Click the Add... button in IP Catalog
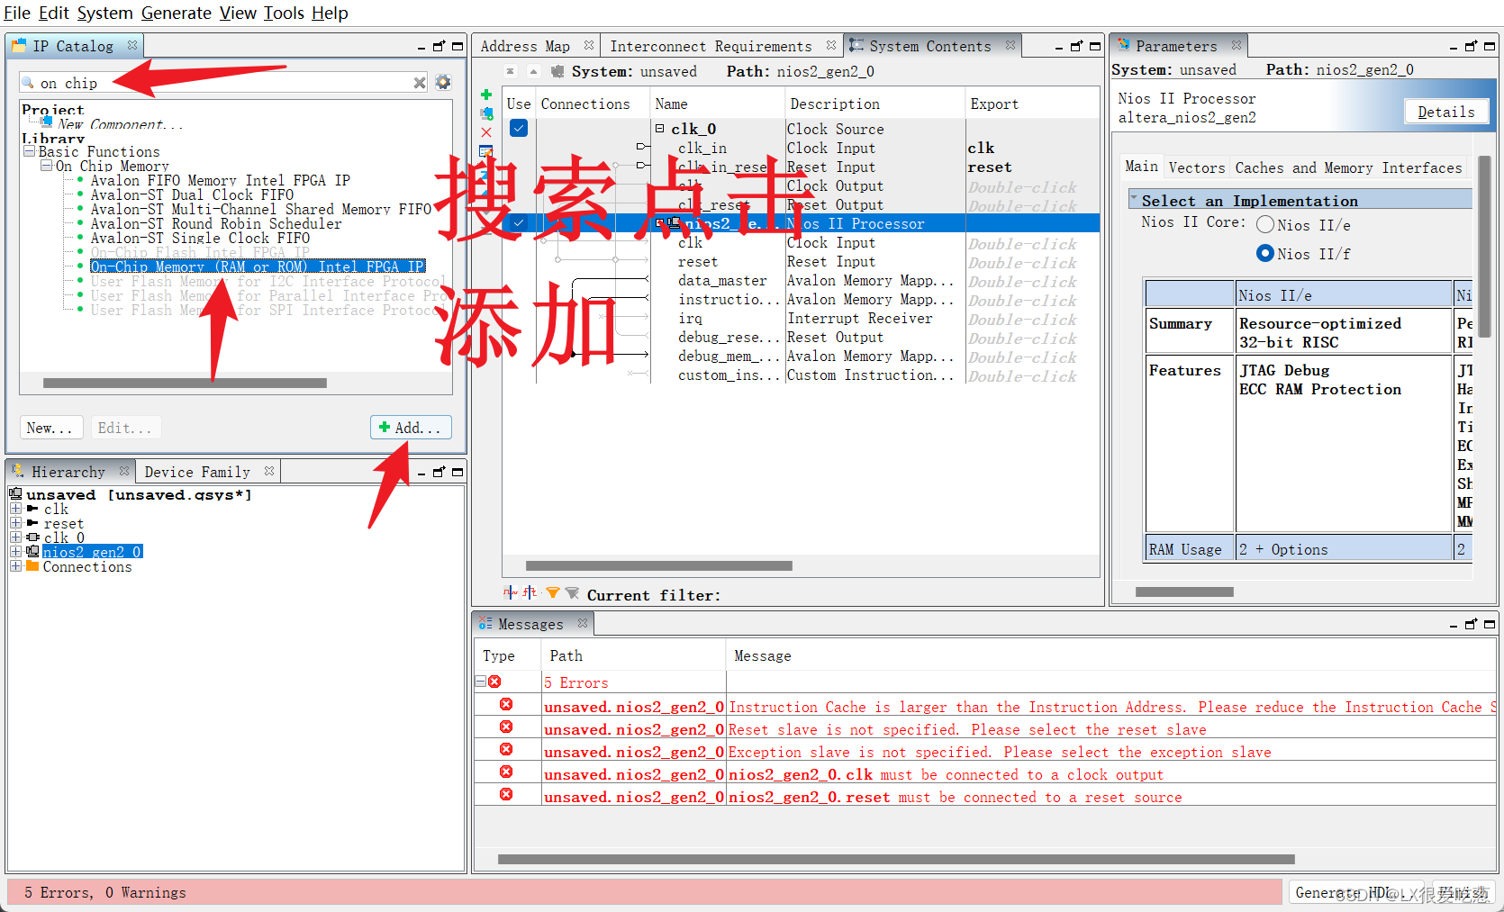Image resolution: width=1504 pixels, height=912 pixels. pyautogui.click(x=411, y=428)
